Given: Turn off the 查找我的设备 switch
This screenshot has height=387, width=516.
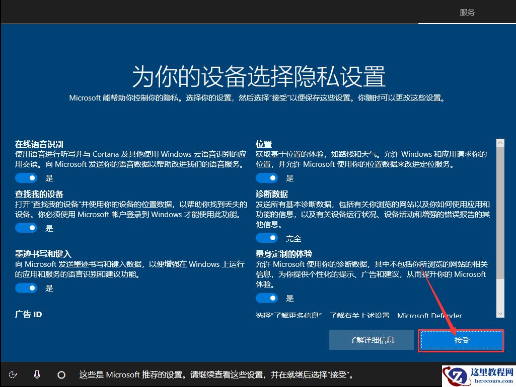Looking at the screenshot, I should click(26, 228).
